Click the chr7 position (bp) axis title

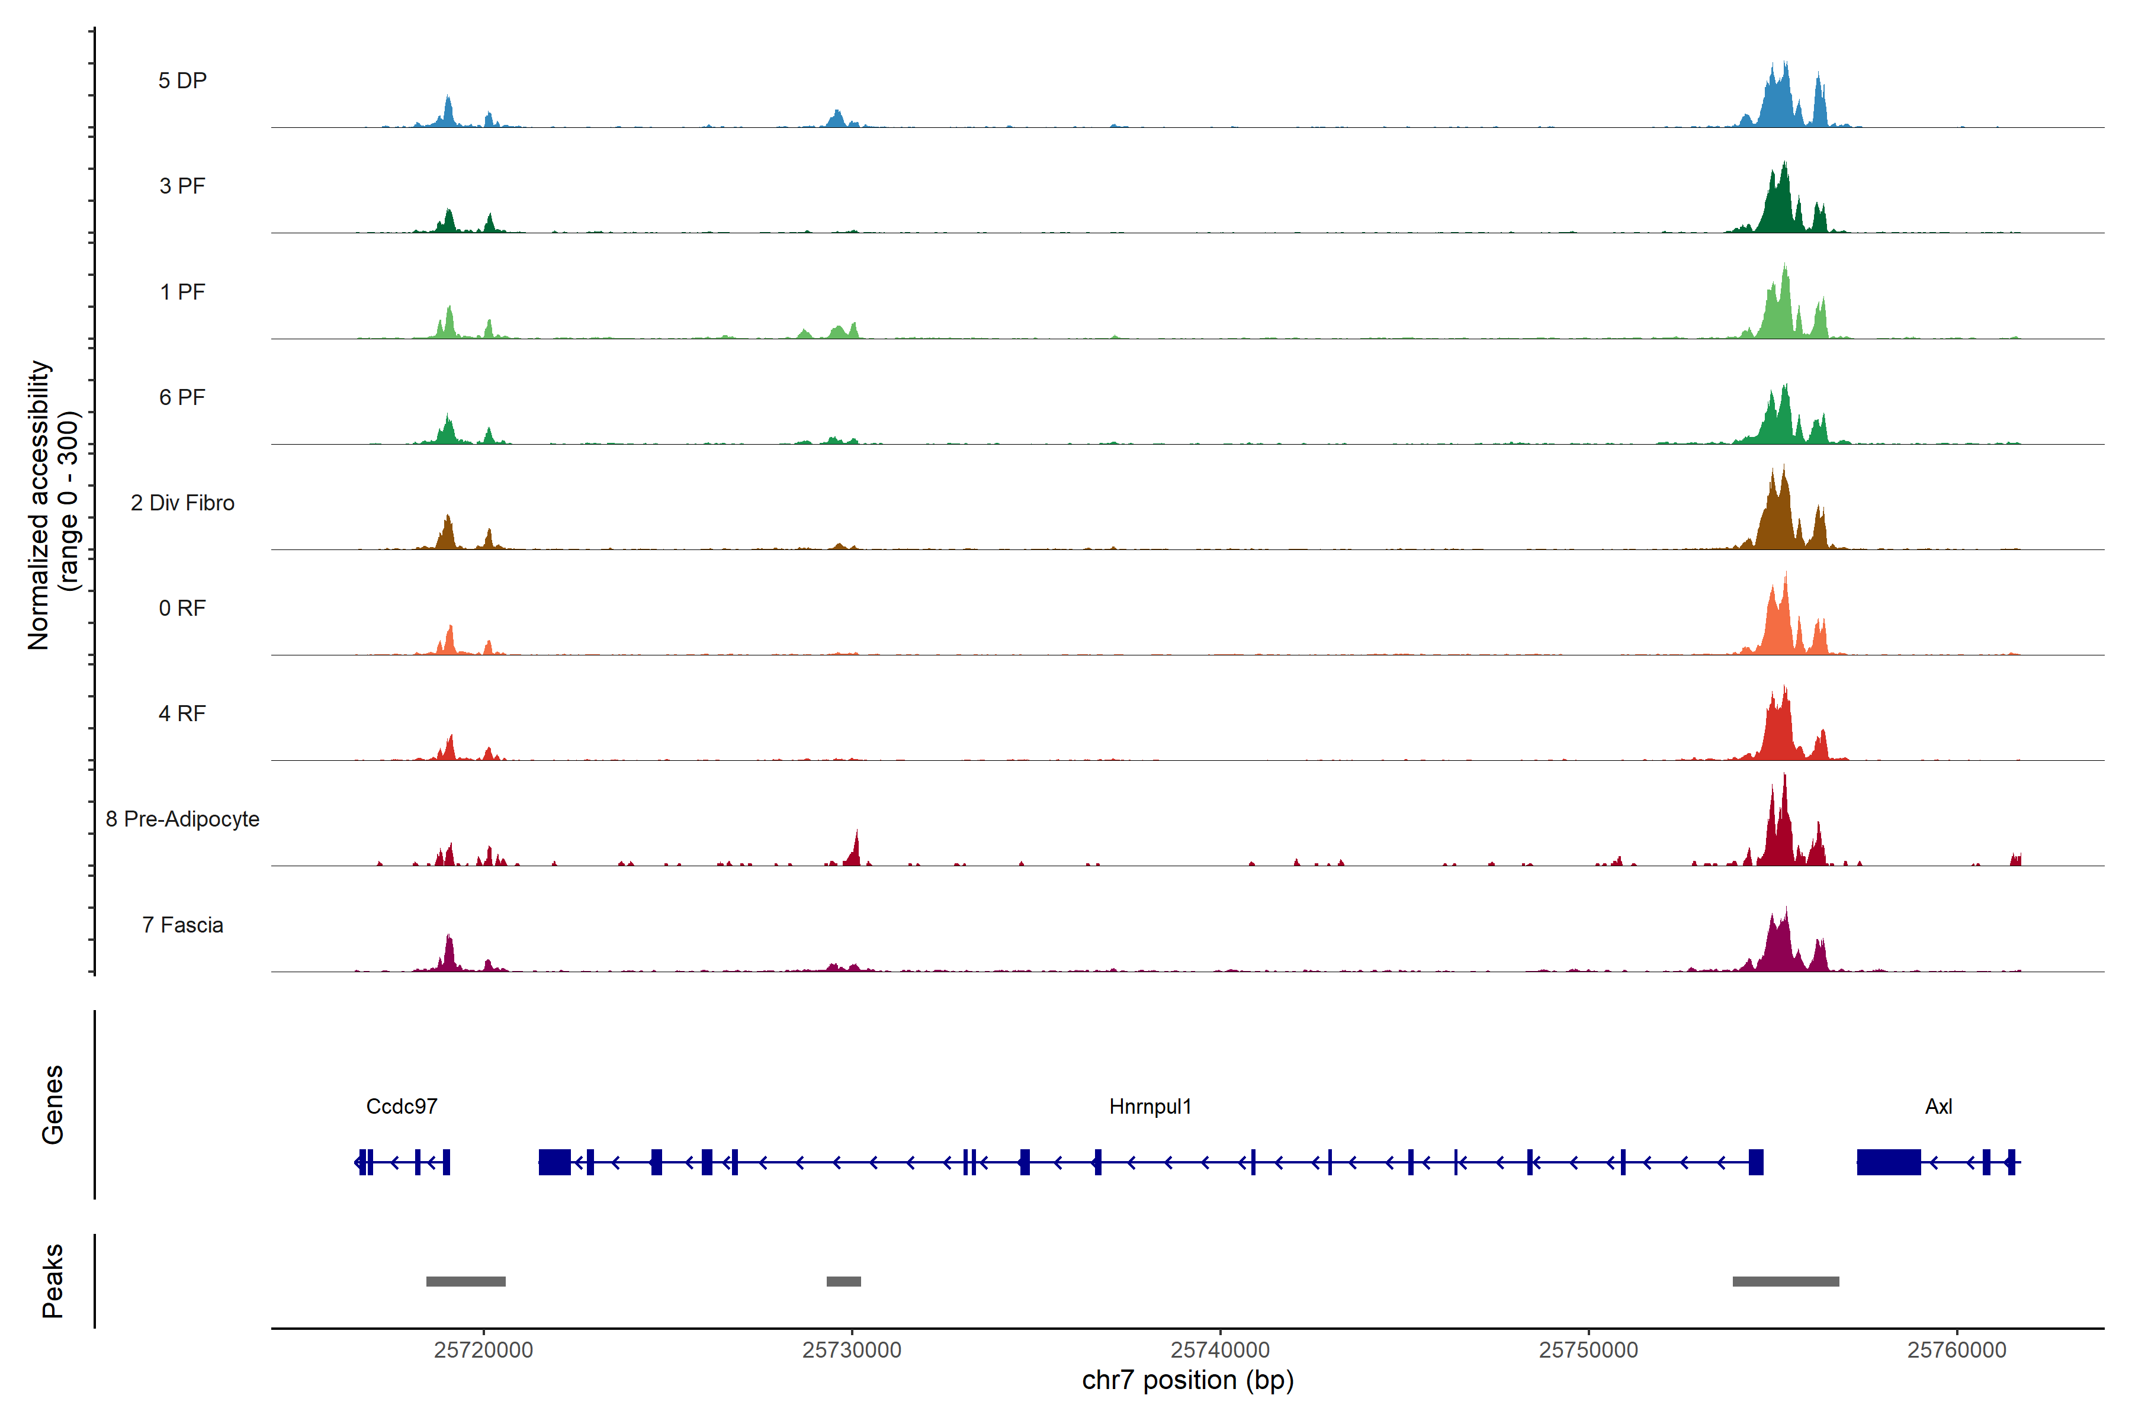(x=1187, y=1380)
